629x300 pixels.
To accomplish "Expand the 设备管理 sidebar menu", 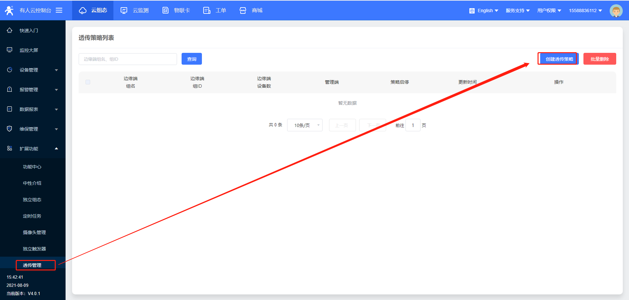I will (x=33, y=70).
